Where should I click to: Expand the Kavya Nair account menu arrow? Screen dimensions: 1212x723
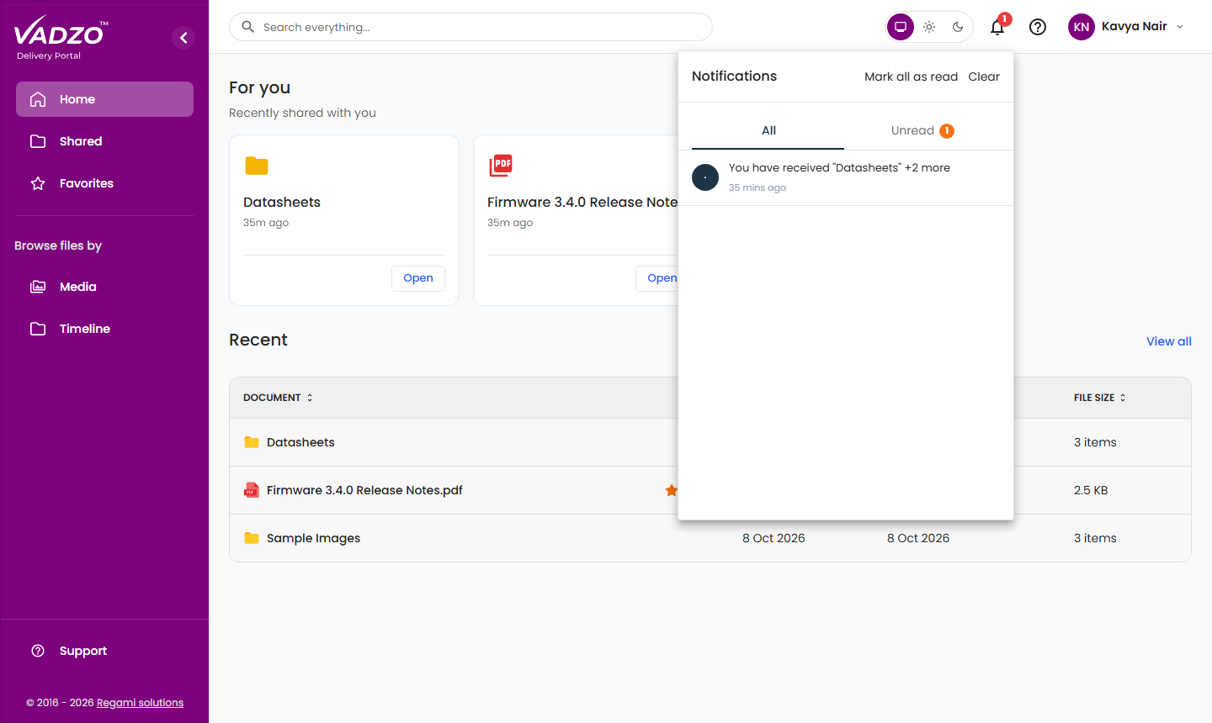pyautogui.click(x=1180, y=27)
